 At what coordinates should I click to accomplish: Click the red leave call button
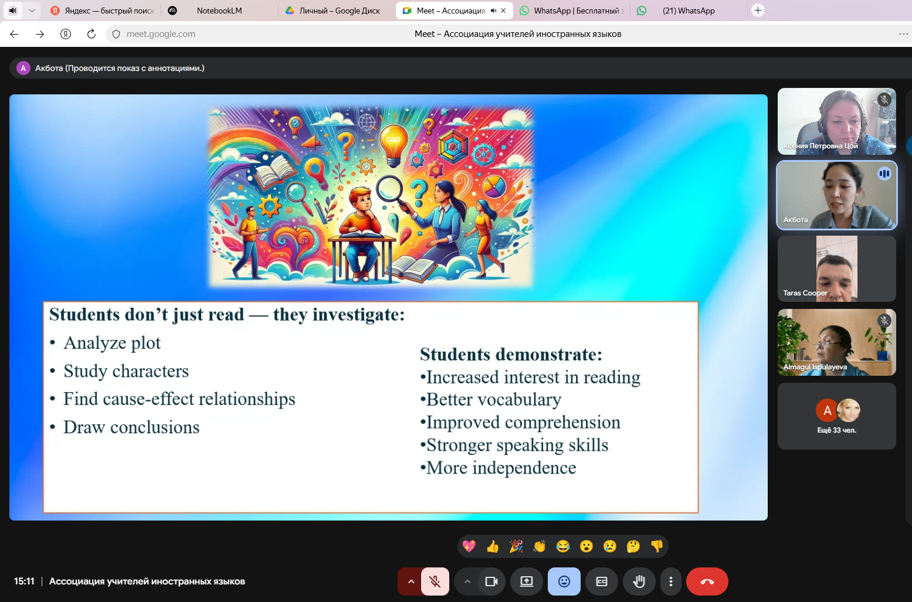707,581
